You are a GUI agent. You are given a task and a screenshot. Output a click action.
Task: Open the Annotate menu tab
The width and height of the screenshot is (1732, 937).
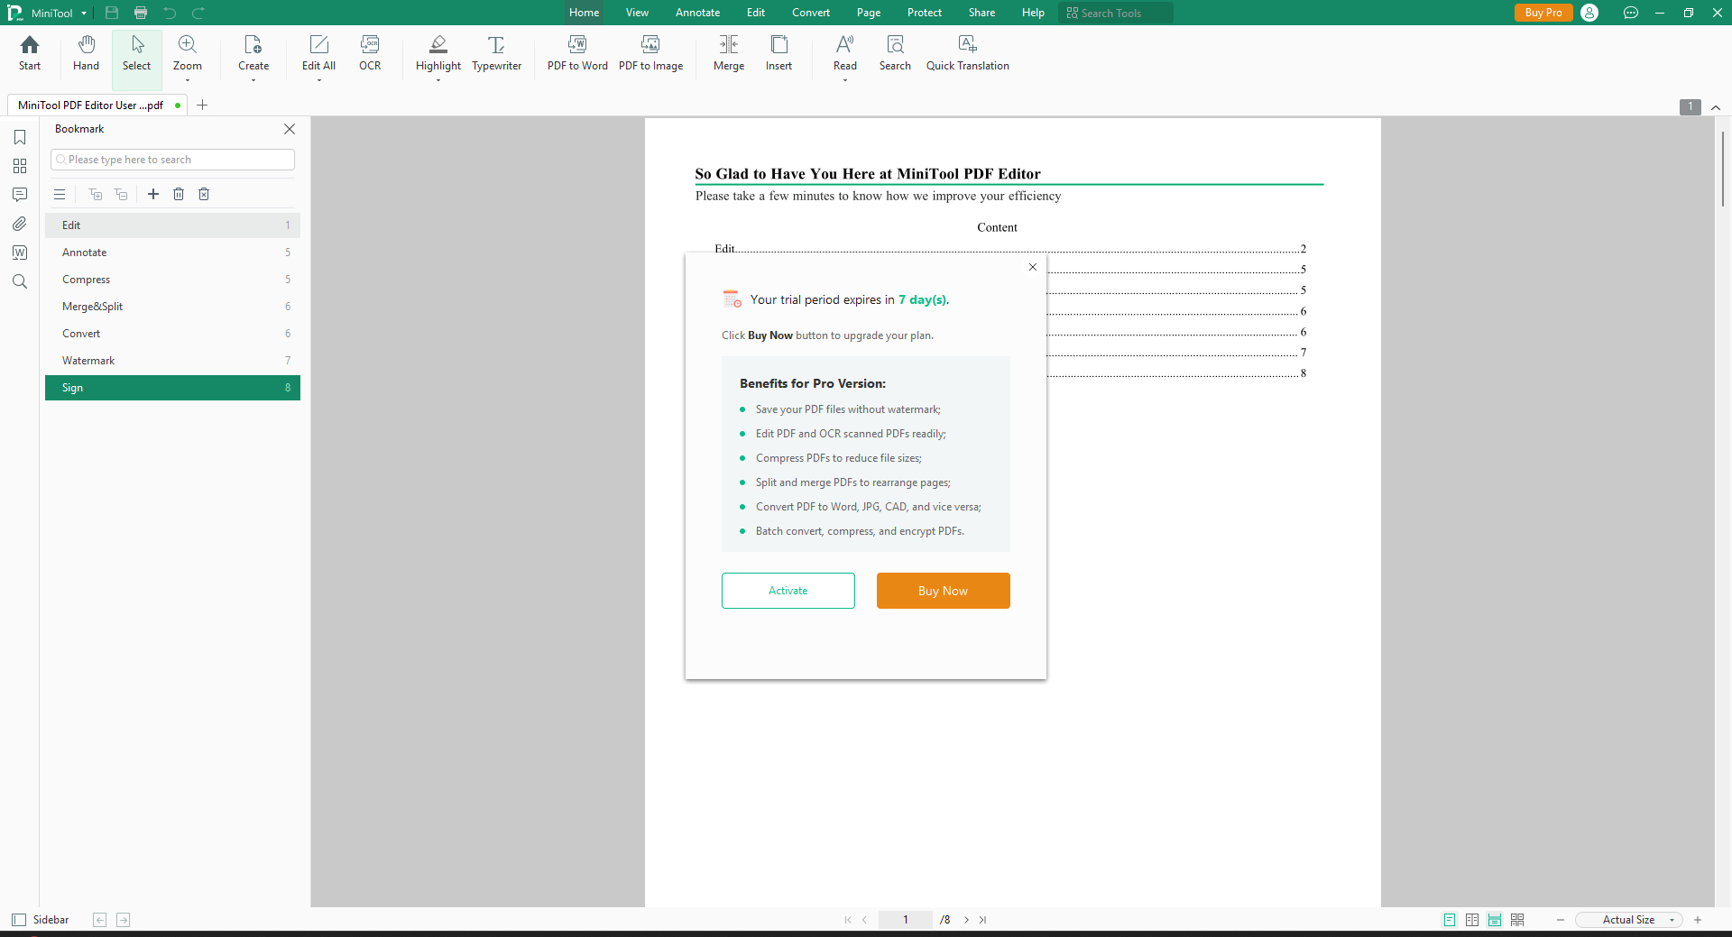[x=697, y=13]
